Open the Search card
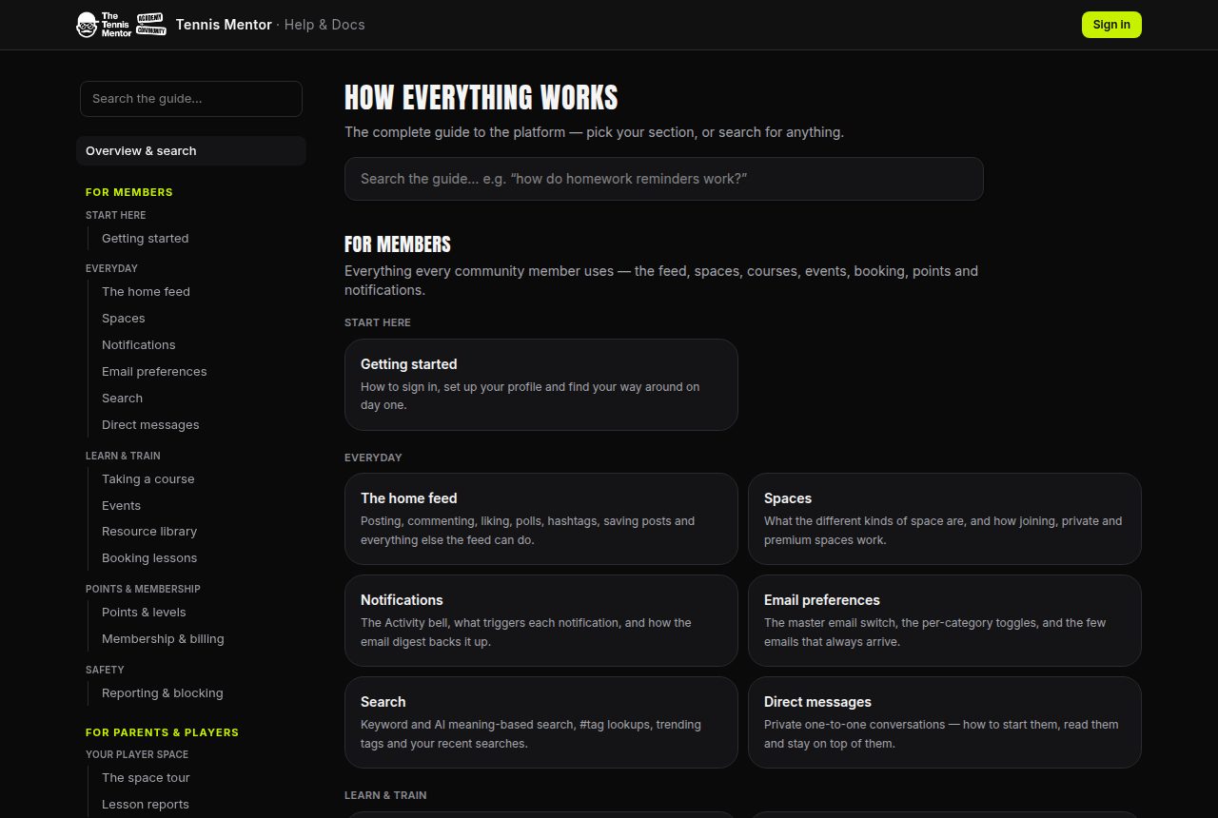The height and width of the screenshot is (818, 1218). click(x=540, y=722)
